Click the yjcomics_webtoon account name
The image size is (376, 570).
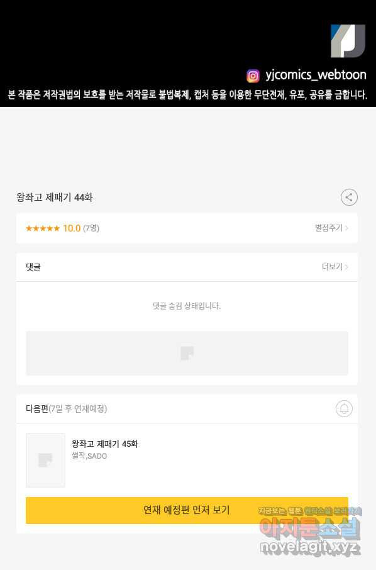pos(316,75)
